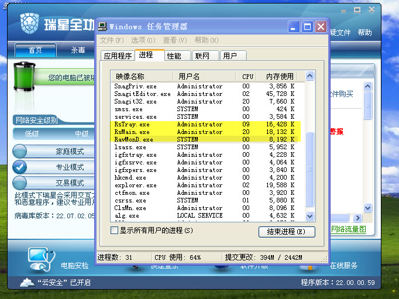This screenshot has height=299, width=399.
Task: Click 结束进程(E) button
Action: [x=287, y=232]
